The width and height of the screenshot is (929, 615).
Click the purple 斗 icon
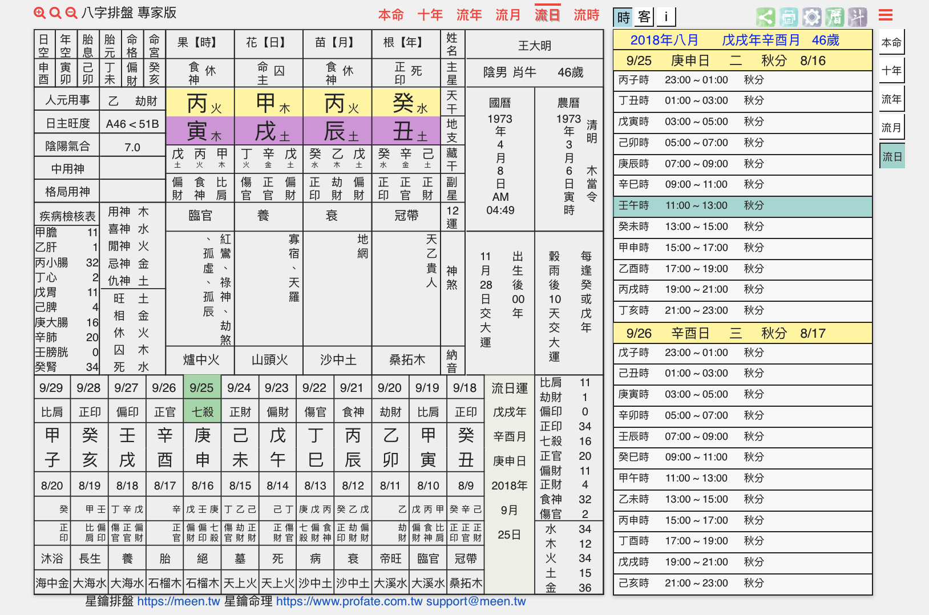[x=857, y=17]
